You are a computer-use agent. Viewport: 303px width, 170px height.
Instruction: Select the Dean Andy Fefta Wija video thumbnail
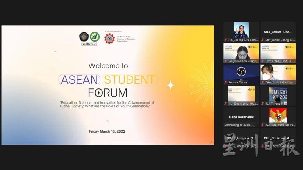click(278, 74)
